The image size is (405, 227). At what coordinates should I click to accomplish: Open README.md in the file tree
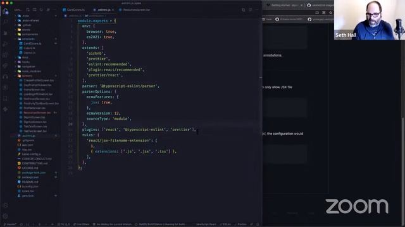coord(30,182)
